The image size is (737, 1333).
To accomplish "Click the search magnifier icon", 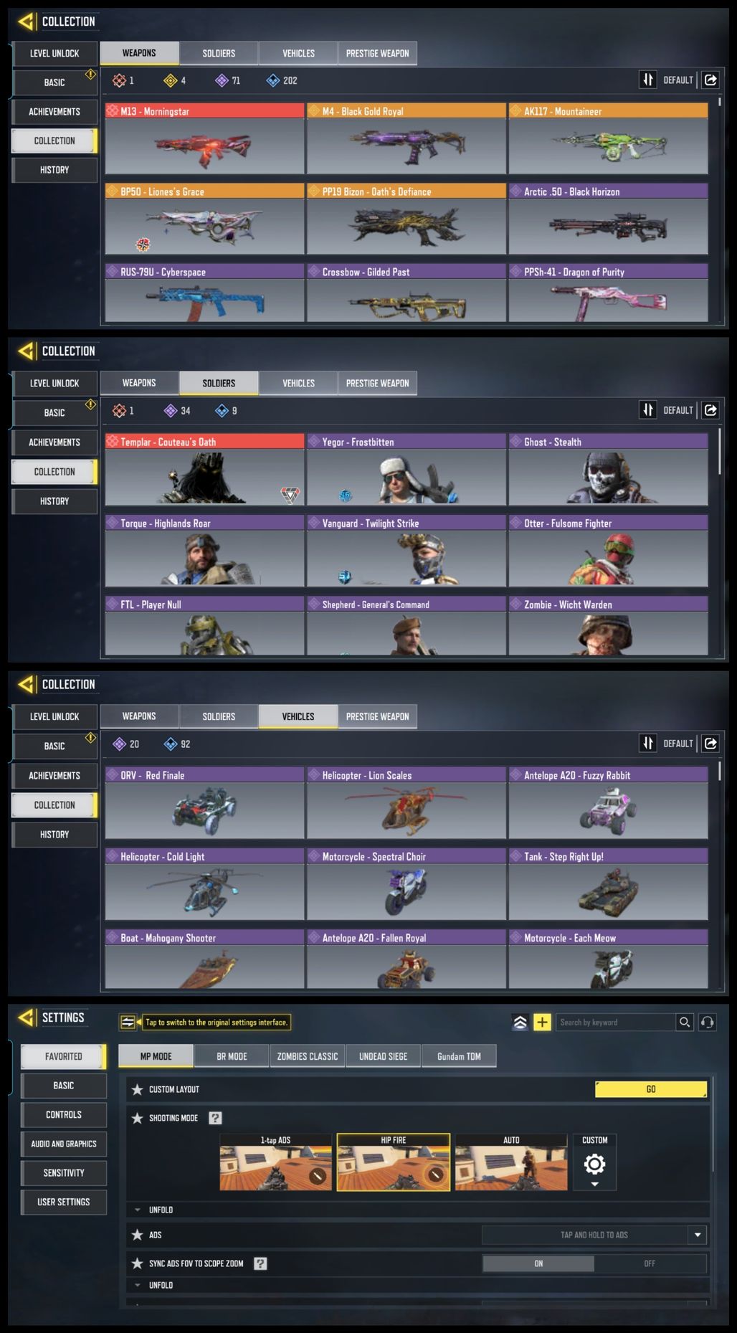I will (x=685, y=1023).
